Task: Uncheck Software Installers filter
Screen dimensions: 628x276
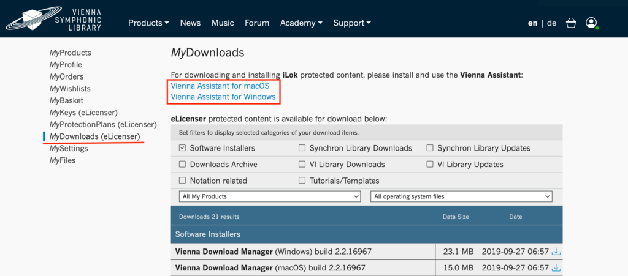Action: (x=182, y=148)
